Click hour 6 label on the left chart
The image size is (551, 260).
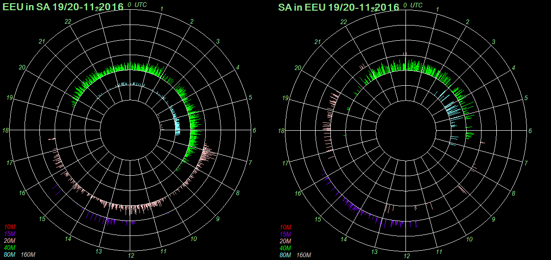254,131
